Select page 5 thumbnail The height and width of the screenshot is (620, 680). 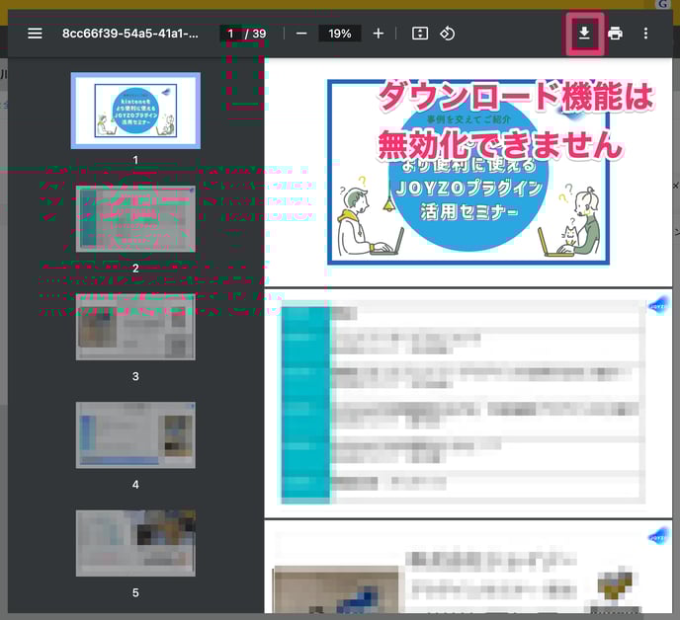[x=135, y=543]
